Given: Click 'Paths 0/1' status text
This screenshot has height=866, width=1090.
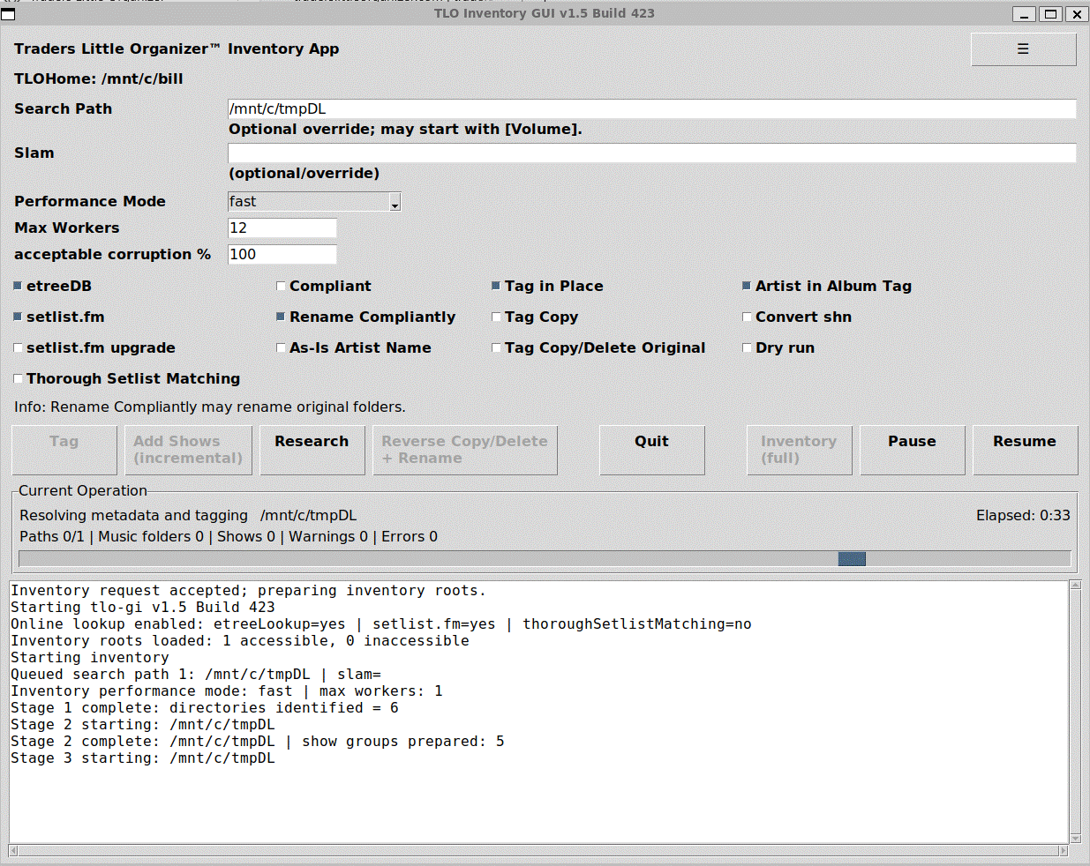Looking at the screenshot, I should (x=52, y=537).
